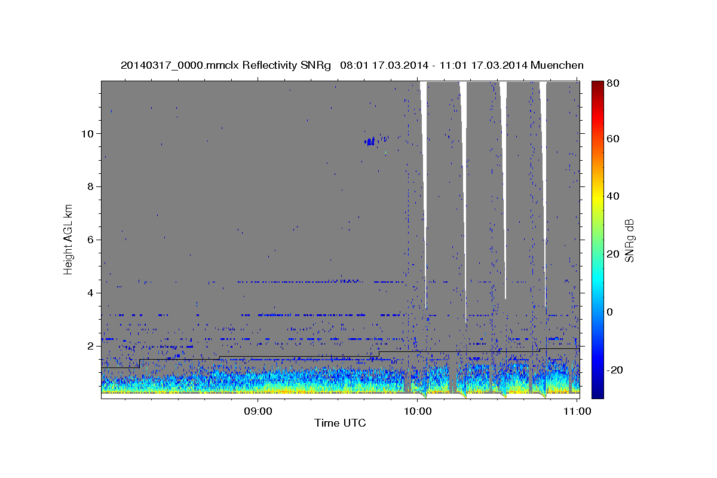Click the 09:00 time axis tick label
Screen dimensions: 717x478
tap(258, 411)
